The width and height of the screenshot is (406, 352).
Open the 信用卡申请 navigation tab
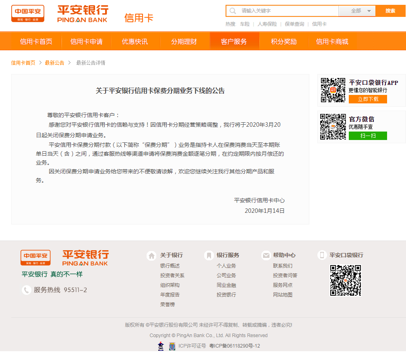86,41
